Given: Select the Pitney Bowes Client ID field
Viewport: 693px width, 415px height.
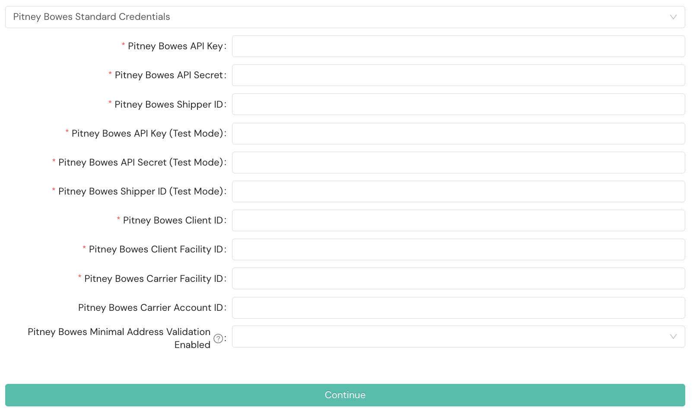Looking at the screenshot, I should [458, 220].
